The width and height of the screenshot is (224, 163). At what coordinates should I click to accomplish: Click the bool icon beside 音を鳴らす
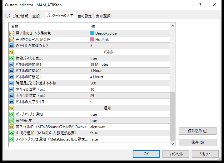[12, 121]
